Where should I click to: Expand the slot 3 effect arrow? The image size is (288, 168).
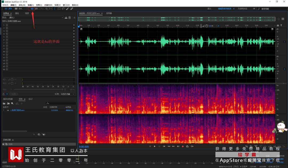[74, 31]
